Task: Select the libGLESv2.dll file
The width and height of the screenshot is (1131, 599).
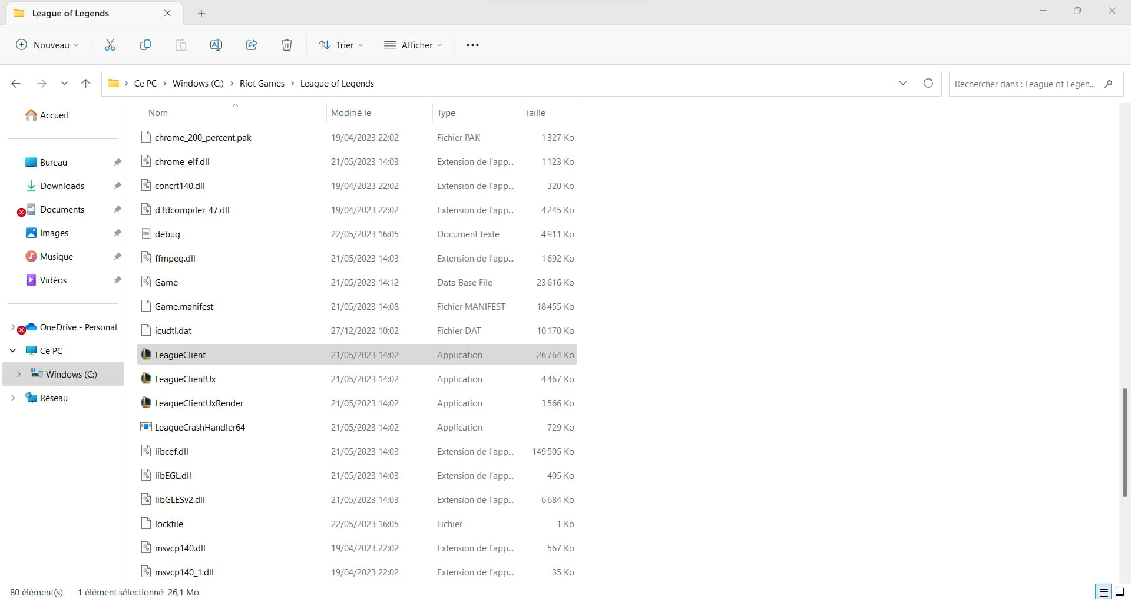Action: pos(357,499)
